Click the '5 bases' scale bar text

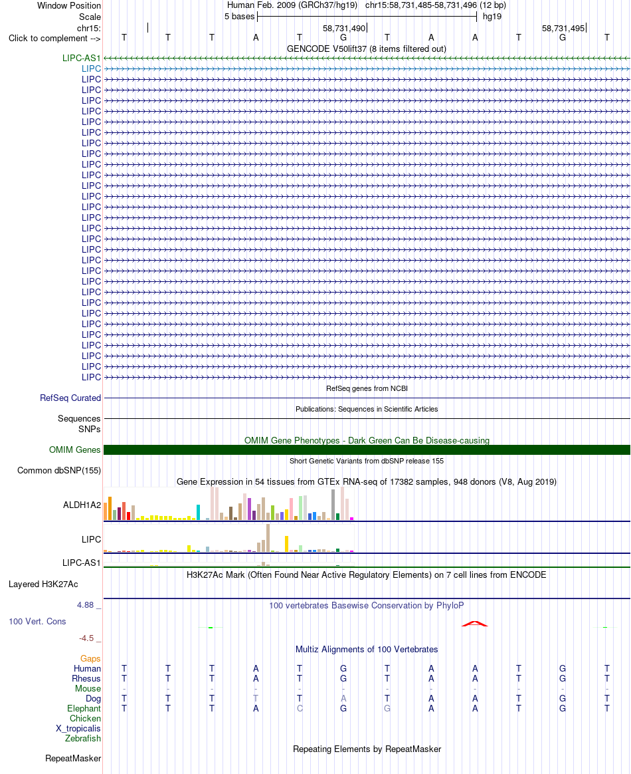[x=240, y=16]
